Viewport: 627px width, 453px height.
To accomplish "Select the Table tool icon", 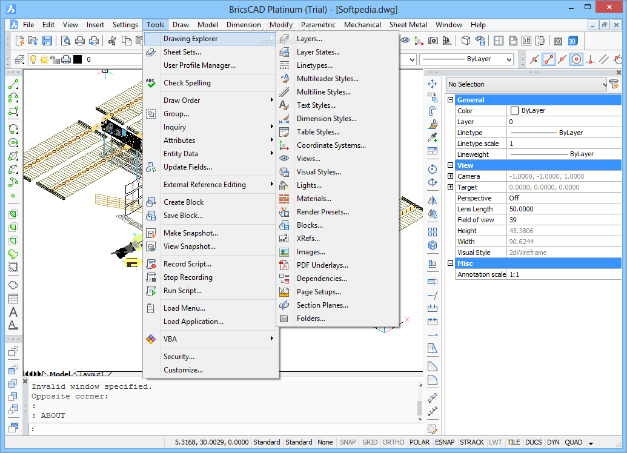I will tap(13, 299).
